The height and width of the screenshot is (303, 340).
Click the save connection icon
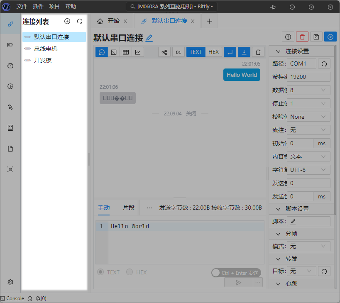(x=316, y=37)
